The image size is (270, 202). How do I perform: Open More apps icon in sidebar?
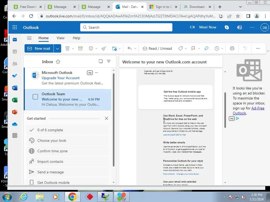[15, 135]
